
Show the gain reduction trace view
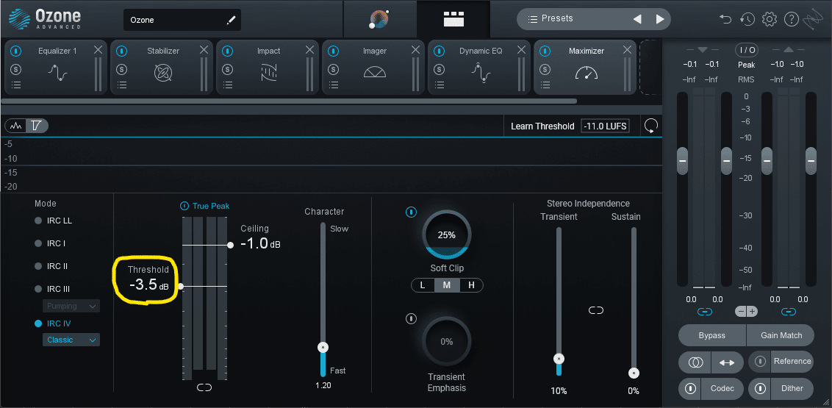[37, 126]
